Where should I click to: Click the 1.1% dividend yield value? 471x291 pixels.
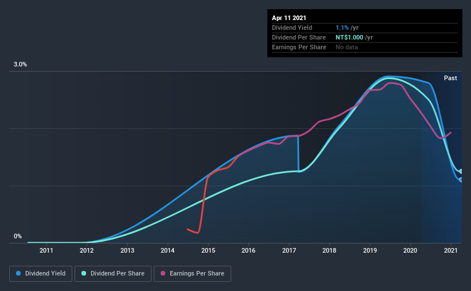(x=342, y=27)
